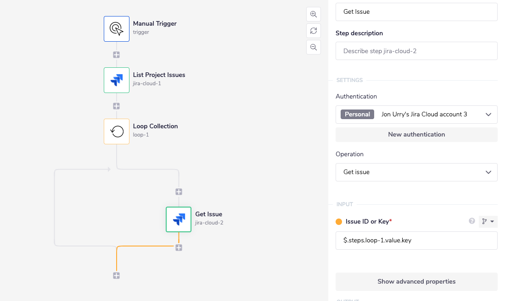505x301 pixels.
Task: Select the Jira icon on List Project Issues
Action: tap(116, 80)
